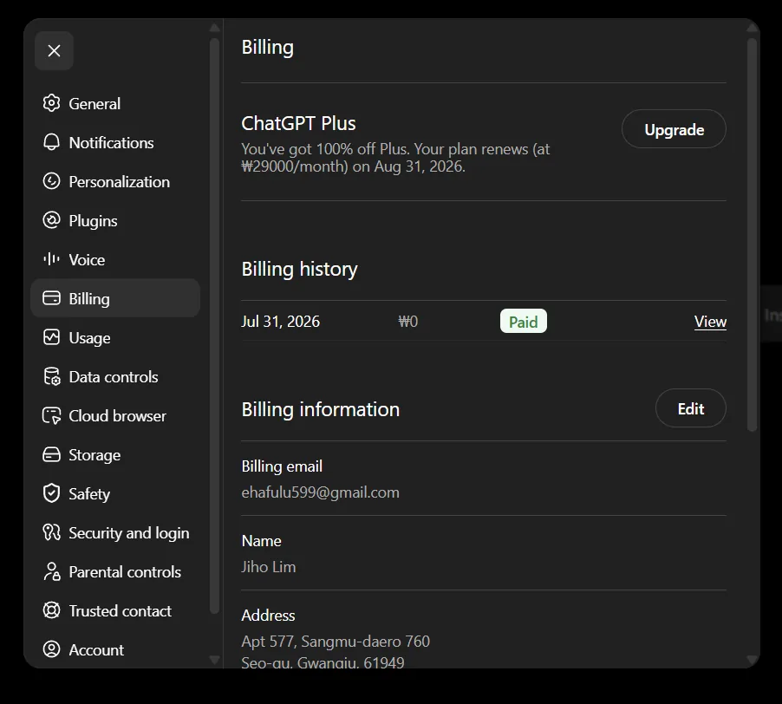Close the settings dialog with the X button
The image size is (782, 704).
click(54, 50)
